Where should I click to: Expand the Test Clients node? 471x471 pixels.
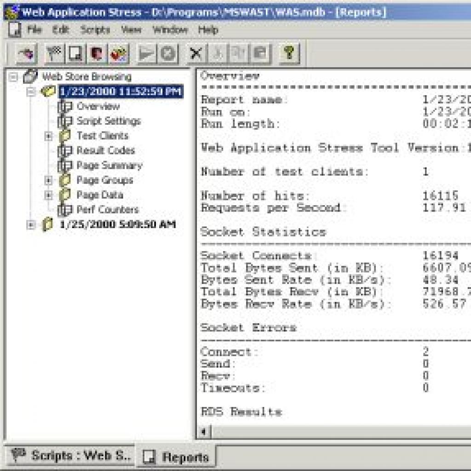click(x=48, y=136)
